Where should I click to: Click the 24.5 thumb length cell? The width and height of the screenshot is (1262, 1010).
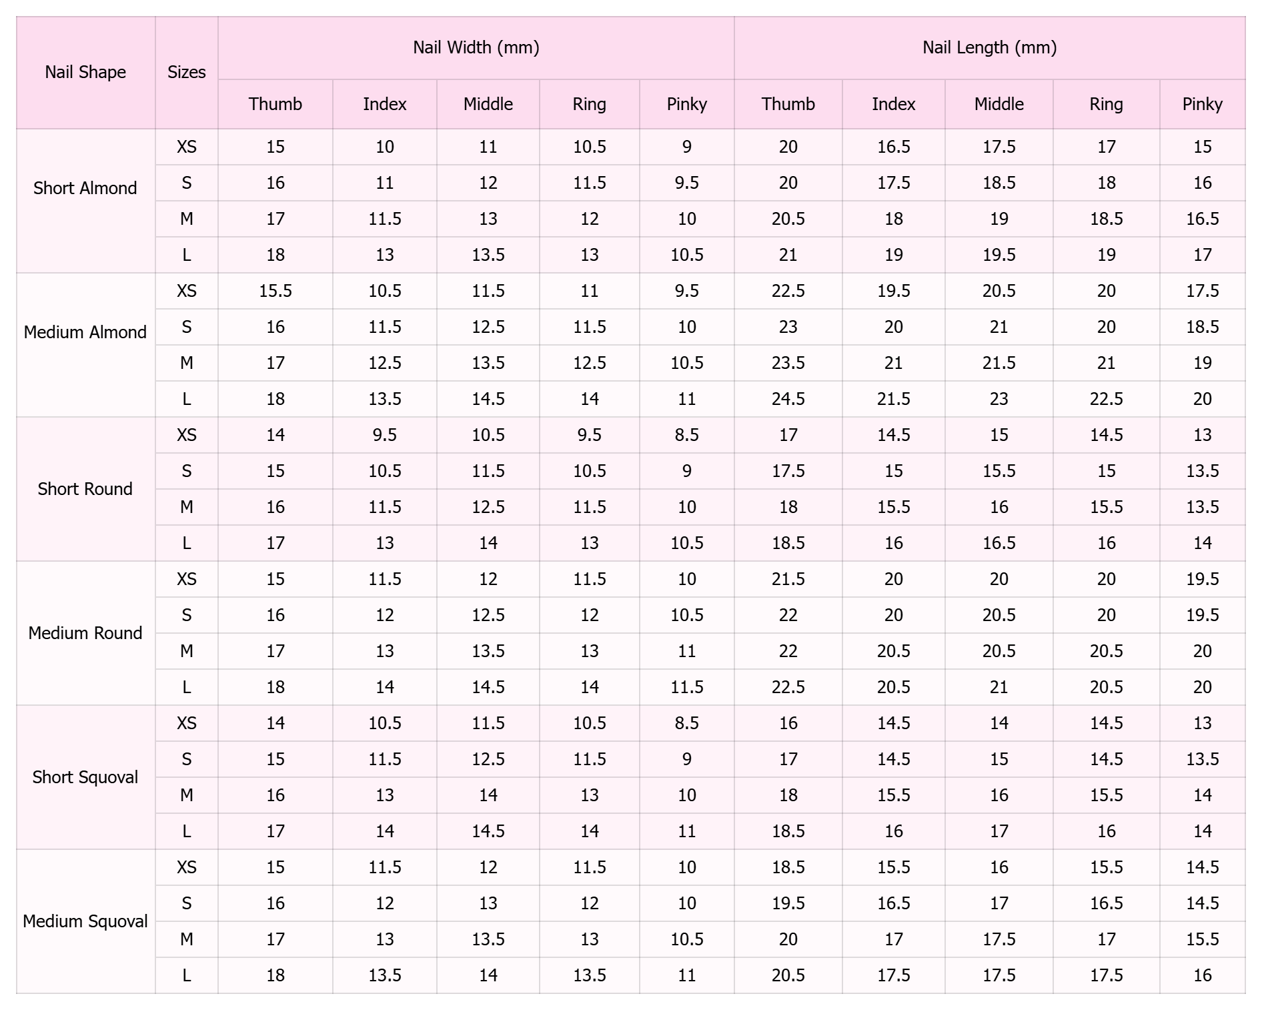pyautogui.click(x=788, y=399)
